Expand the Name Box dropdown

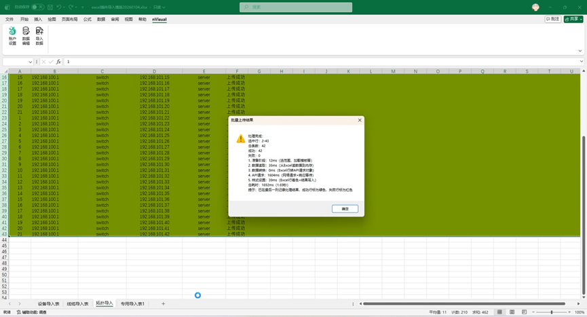(x=29, y=62)
